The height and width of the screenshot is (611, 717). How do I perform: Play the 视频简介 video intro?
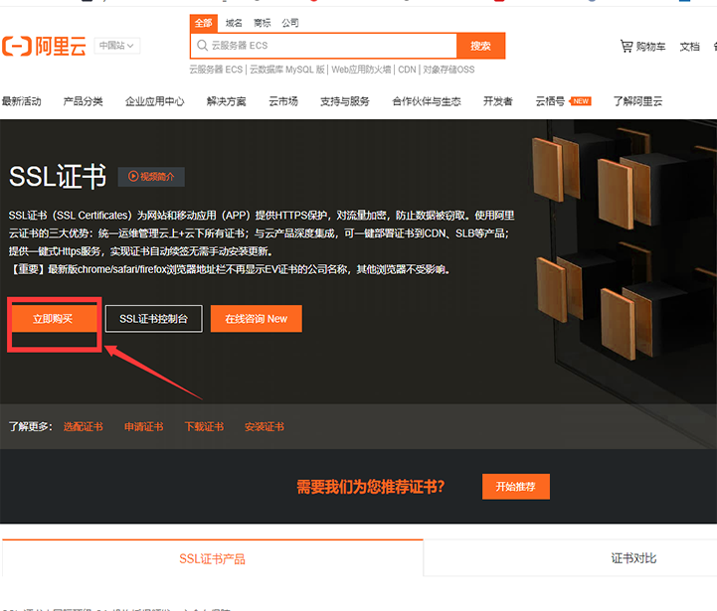click(x=151, y=177)
